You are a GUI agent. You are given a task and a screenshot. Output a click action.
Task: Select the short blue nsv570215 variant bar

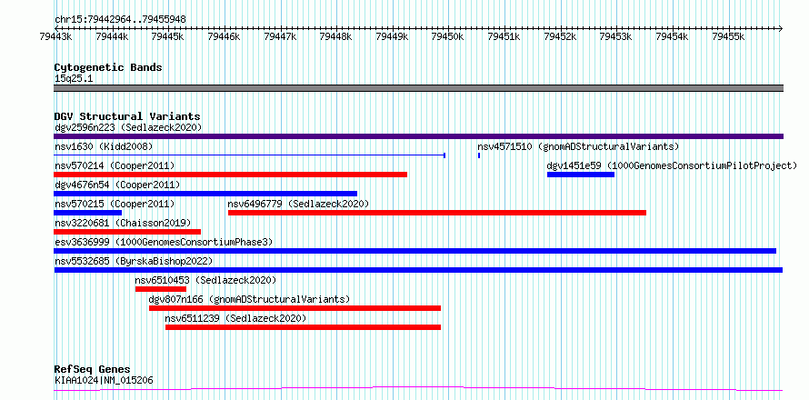pos(87,213)
